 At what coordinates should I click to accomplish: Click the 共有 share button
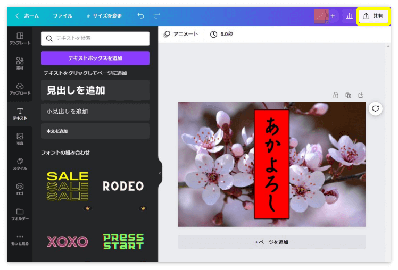click(x=374, y=16)
